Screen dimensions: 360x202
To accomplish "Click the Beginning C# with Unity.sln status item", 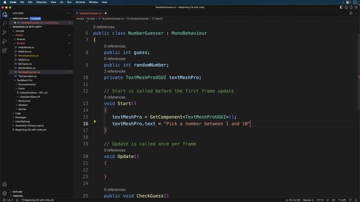I will pyautogui.click(x=38, y=200).
